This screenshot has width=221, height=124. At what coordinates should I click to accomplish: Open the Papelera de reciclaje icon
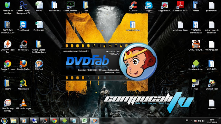(x=8, y=6)
